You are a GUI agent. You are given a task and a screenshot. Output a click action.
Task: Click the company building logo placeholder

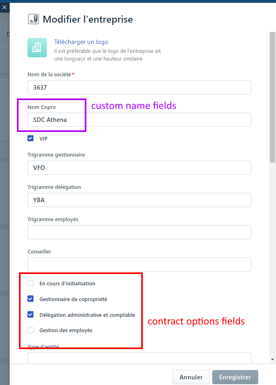coord(37,48)
